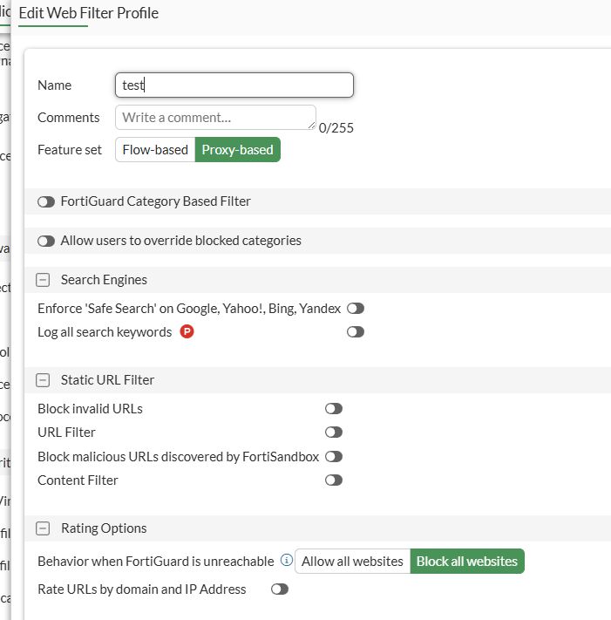
Task: Click the Name input field
Action: [234, 85]
